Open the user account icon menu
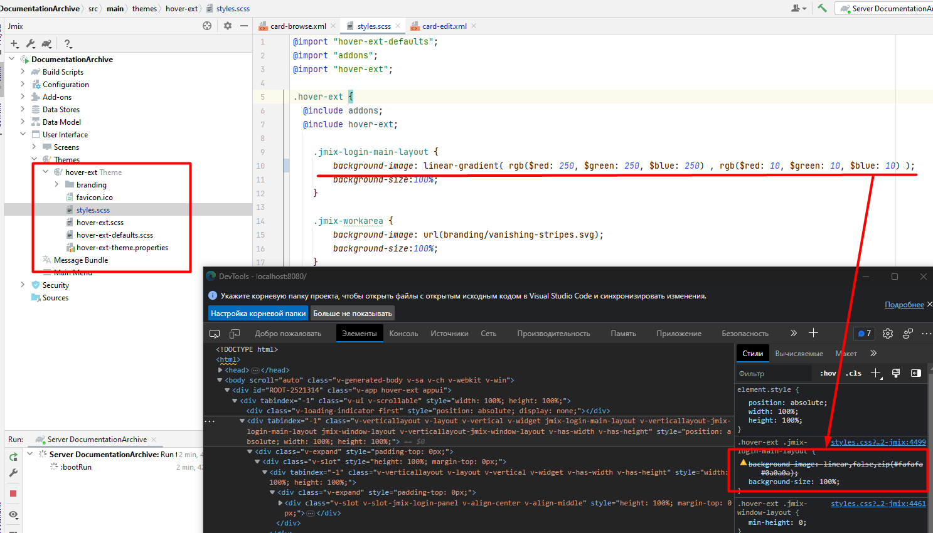 click(x=798, y=8)
